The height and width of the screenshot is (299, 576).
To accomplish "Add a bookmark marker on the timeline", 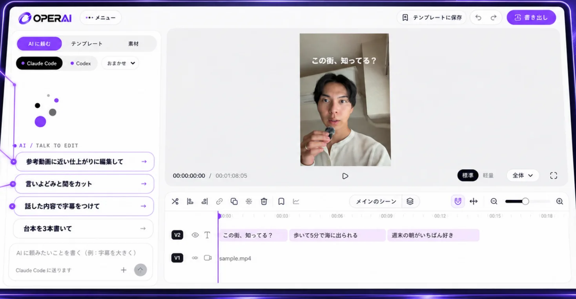I will [281, 201].
